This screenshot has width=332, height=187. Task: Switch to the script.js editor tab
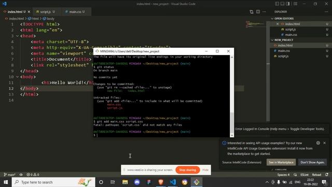46,11
